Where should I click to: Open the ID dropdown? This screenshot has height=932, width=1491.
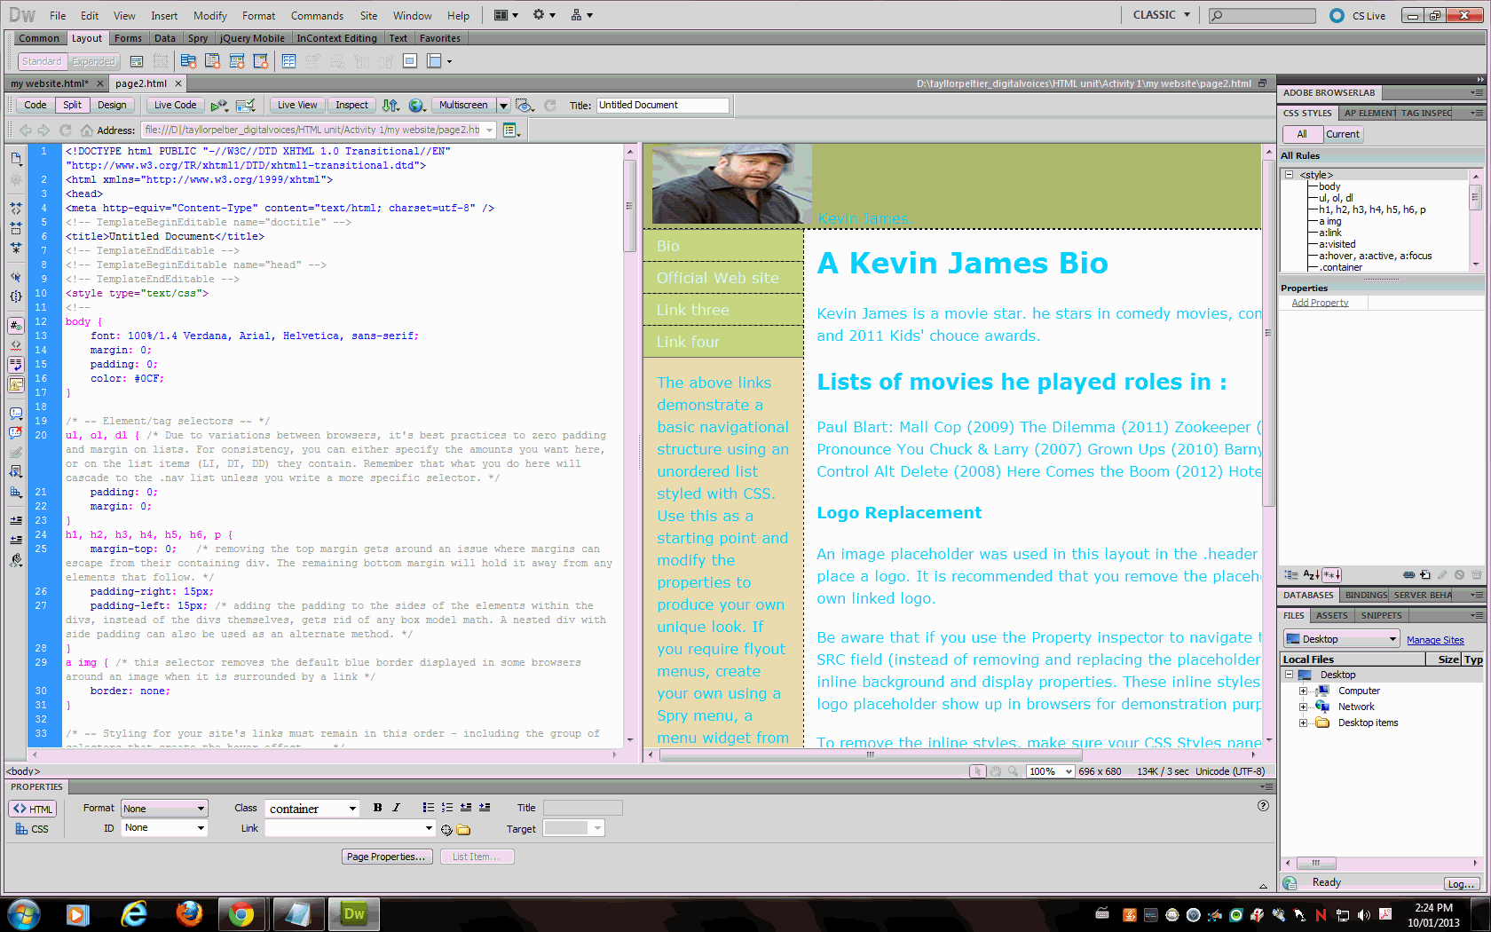(x=164, y=827)
